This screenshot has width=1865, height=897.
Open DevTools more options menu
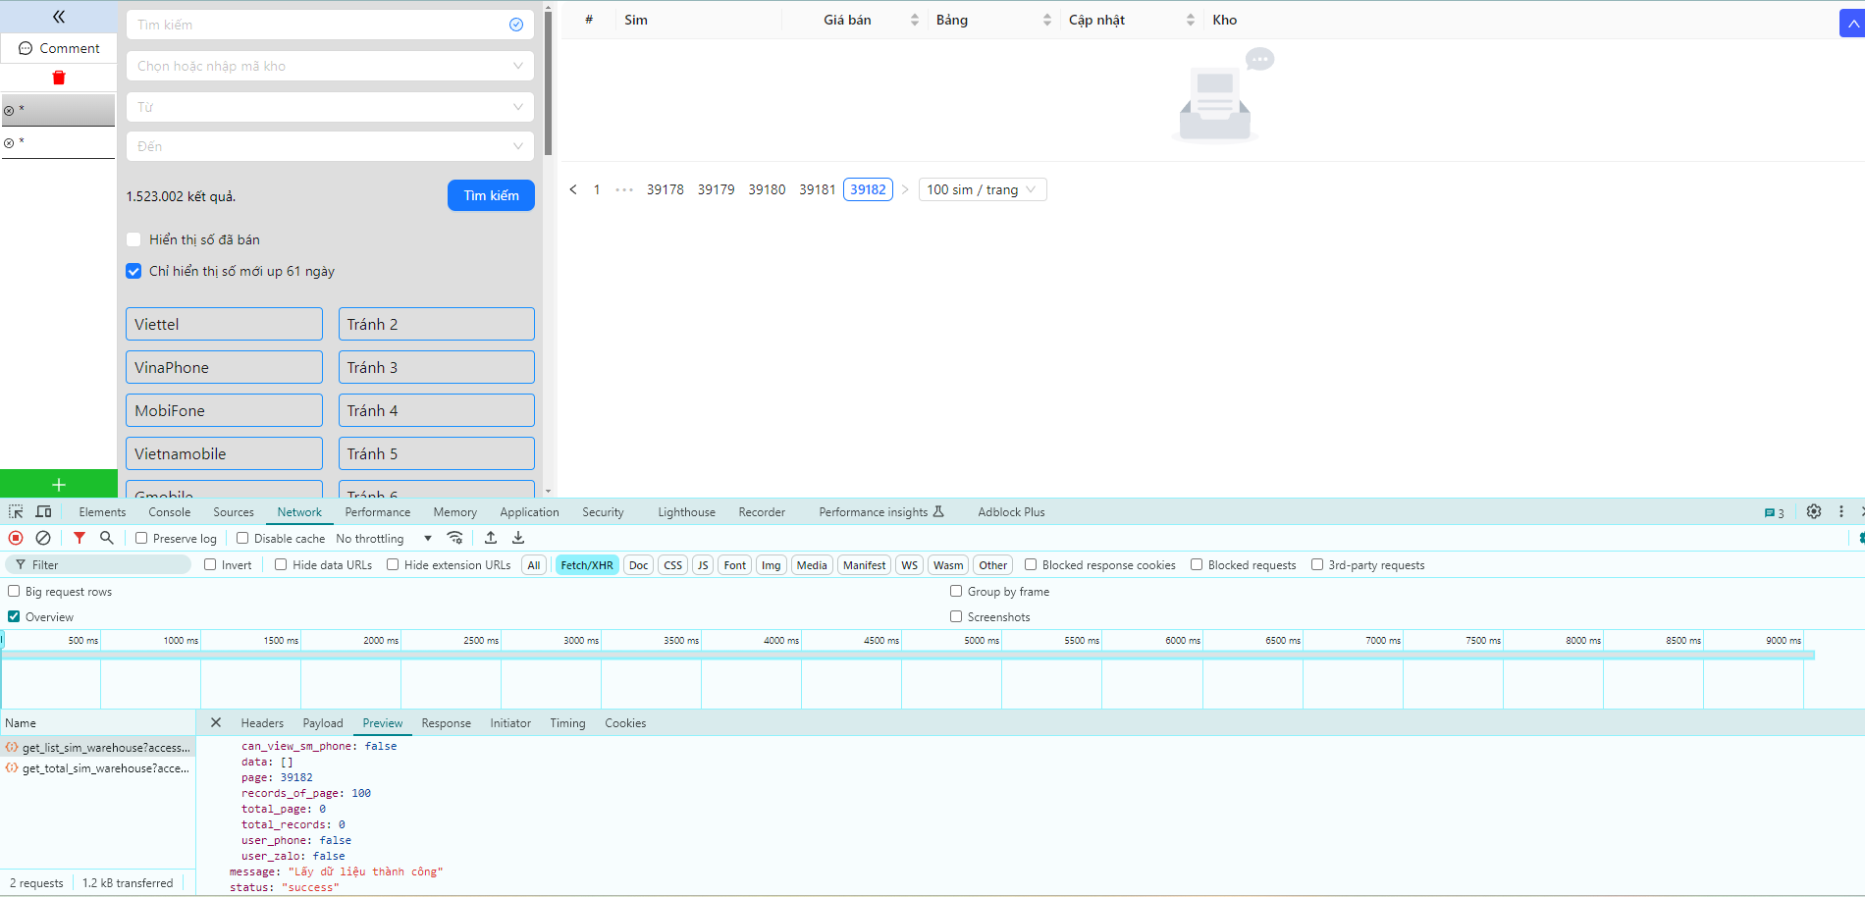[x=1841, y=511]
